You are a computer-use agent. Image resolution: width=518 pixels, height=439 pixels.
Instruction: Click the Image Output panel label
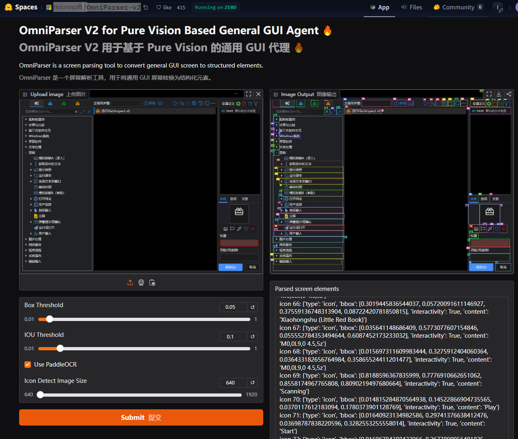[x=305, y=94]
